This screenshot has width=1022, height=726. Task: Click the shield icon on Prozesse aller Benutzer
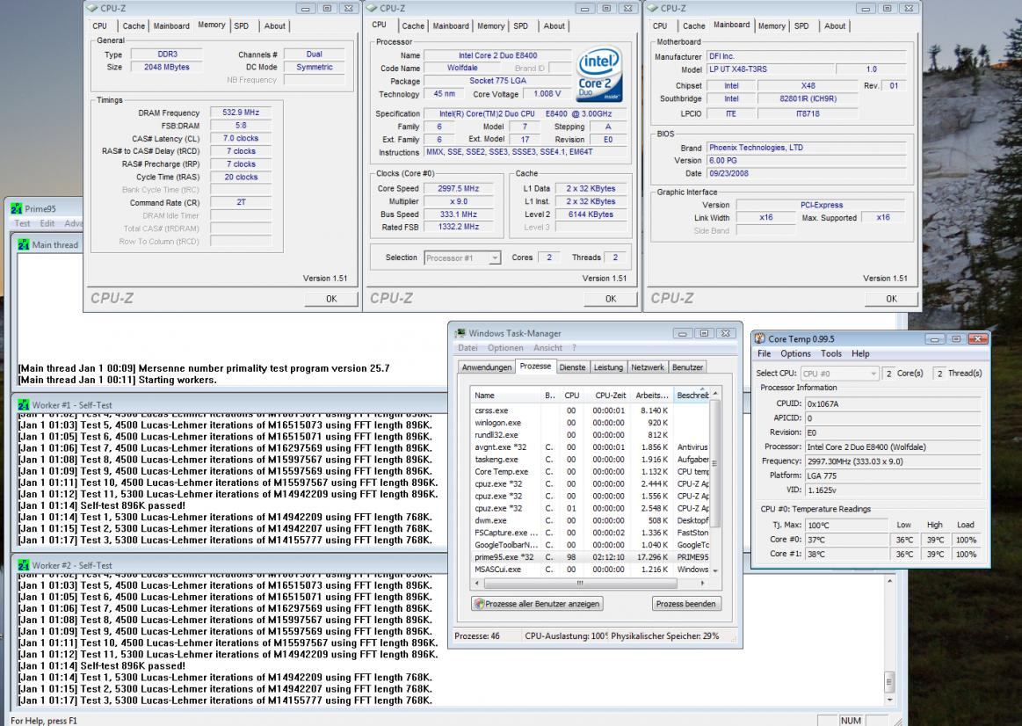pyautogui.click(x=479, y=604)
